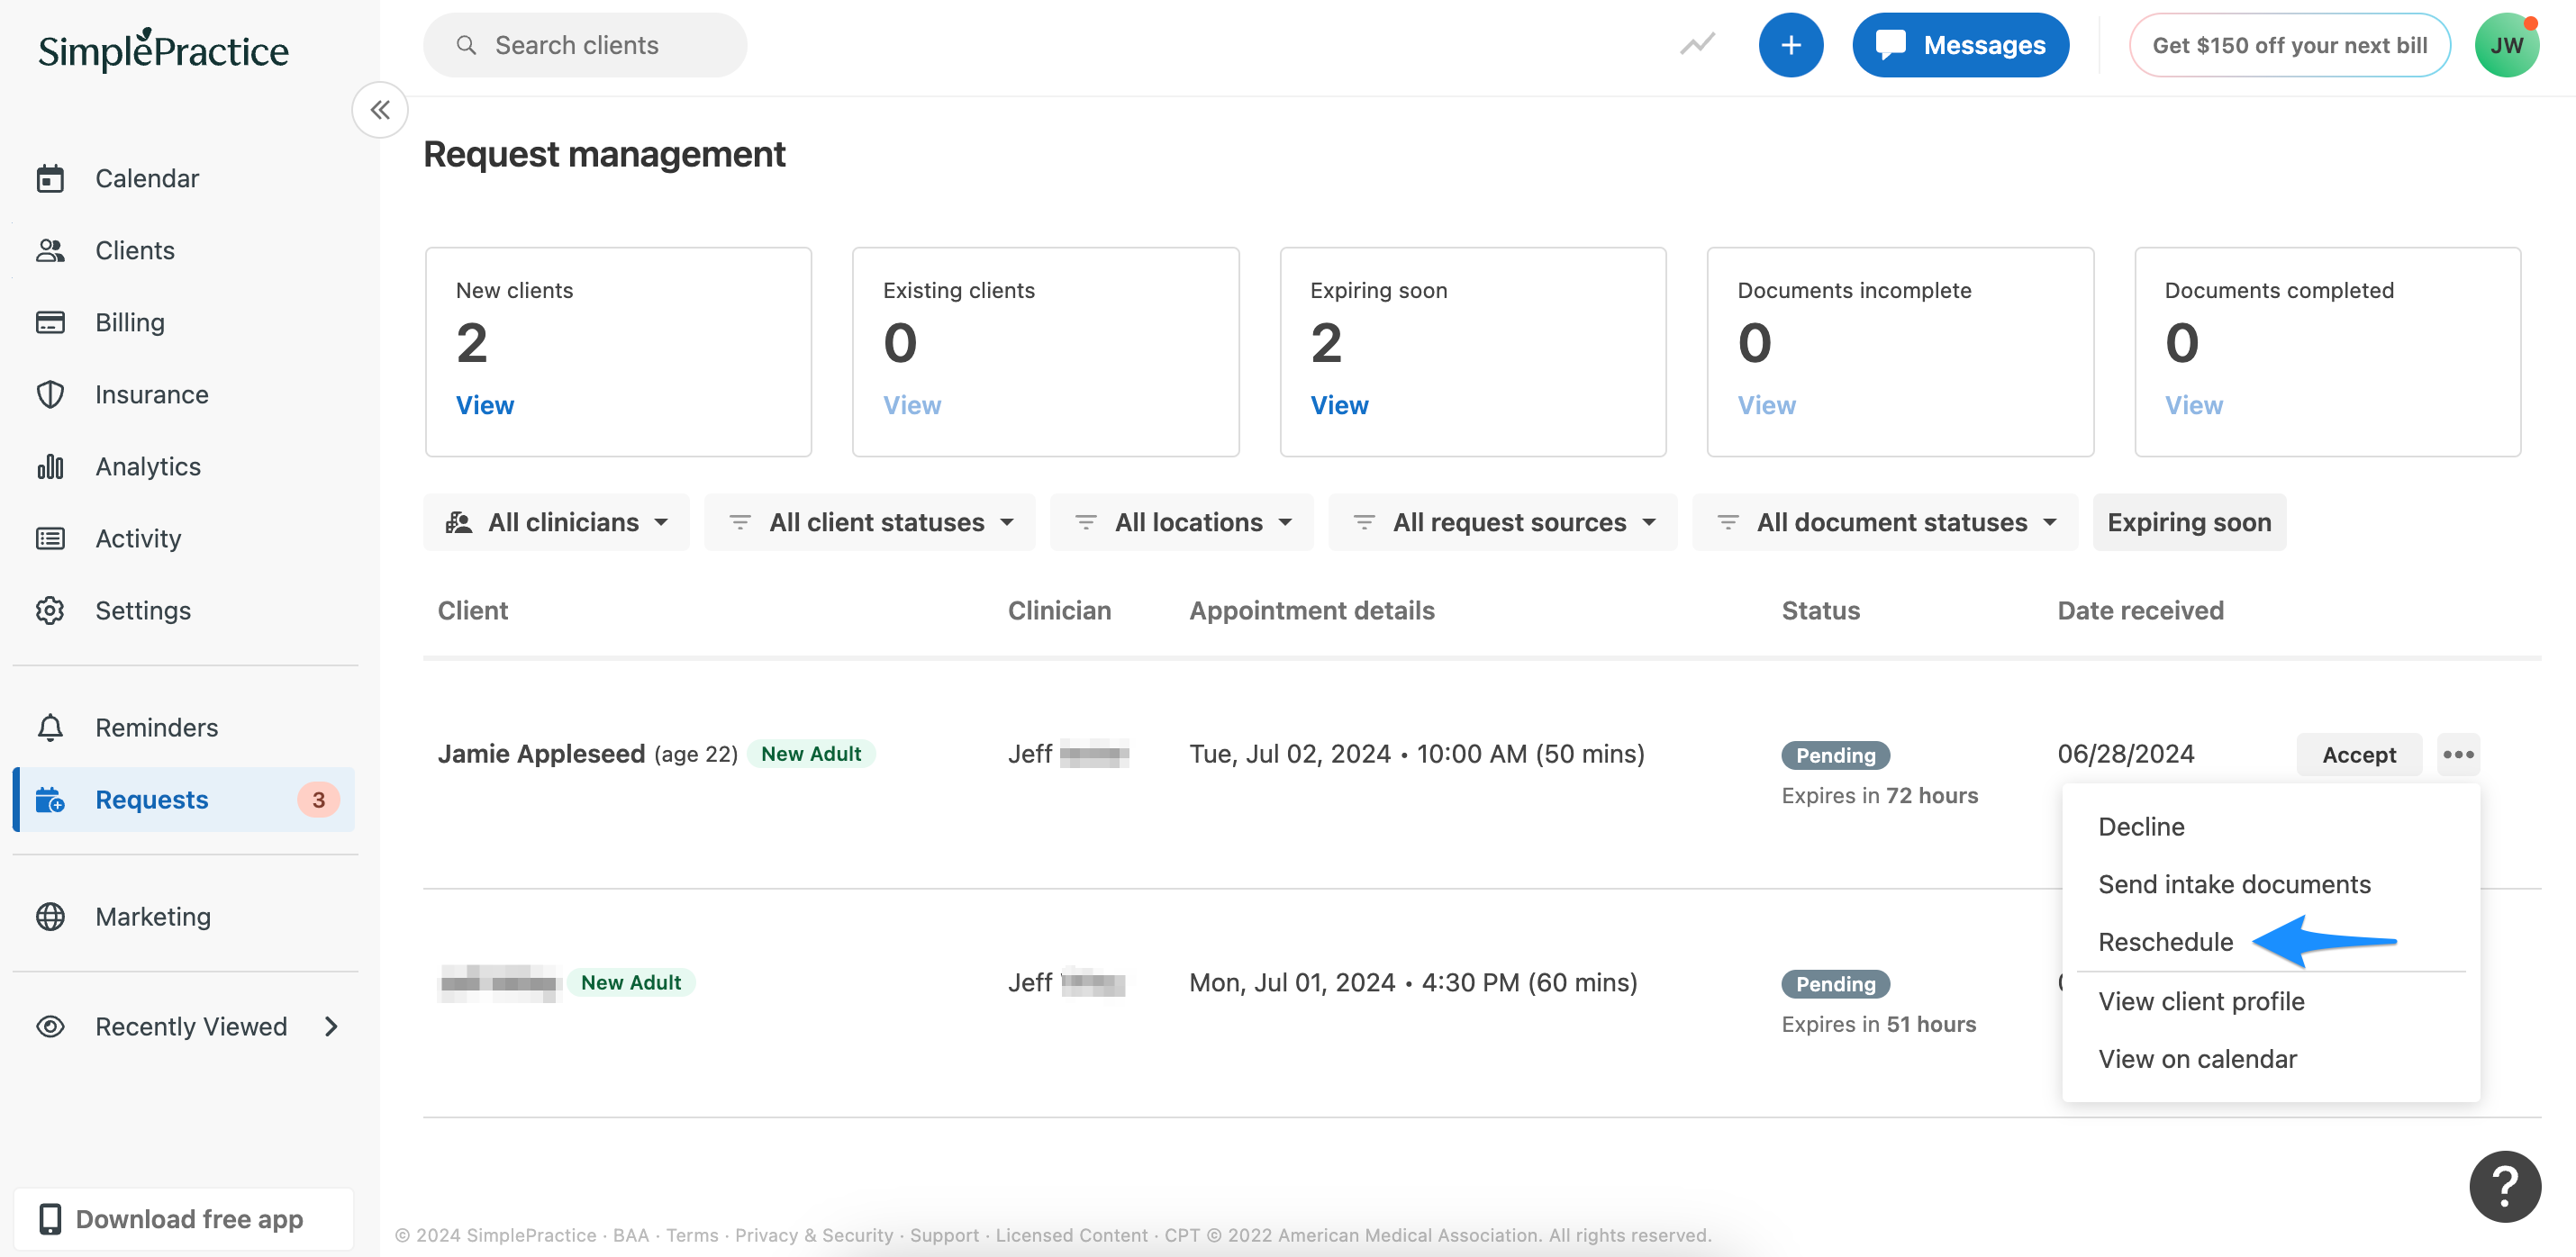View Documents incomplete requests
This screenshot has height=1257, width=2576.
click(x=1766, y=405)
